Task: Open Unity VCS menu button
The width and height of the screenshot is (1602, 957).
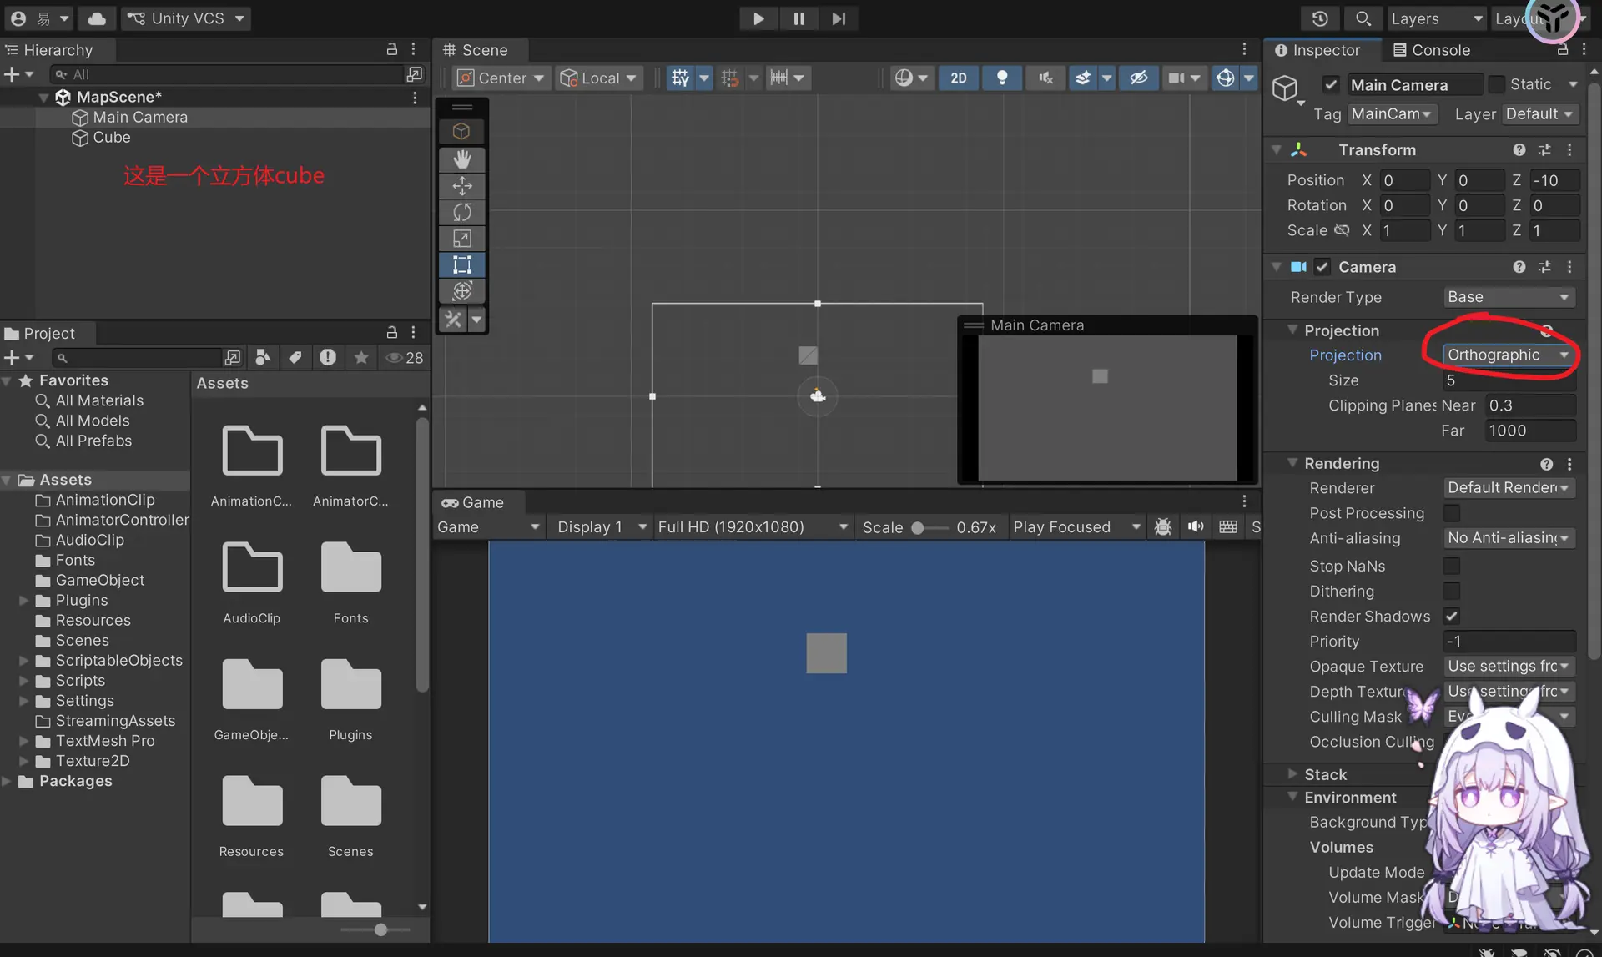Action: (x=186, y=18)
